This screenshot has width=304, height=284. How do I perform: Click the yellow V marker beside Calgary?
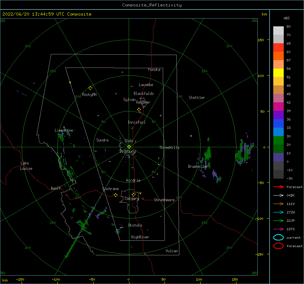[x=141, y=193]
